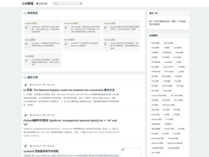Select the Thymeleaf 教程 tag

coord(173,139)
